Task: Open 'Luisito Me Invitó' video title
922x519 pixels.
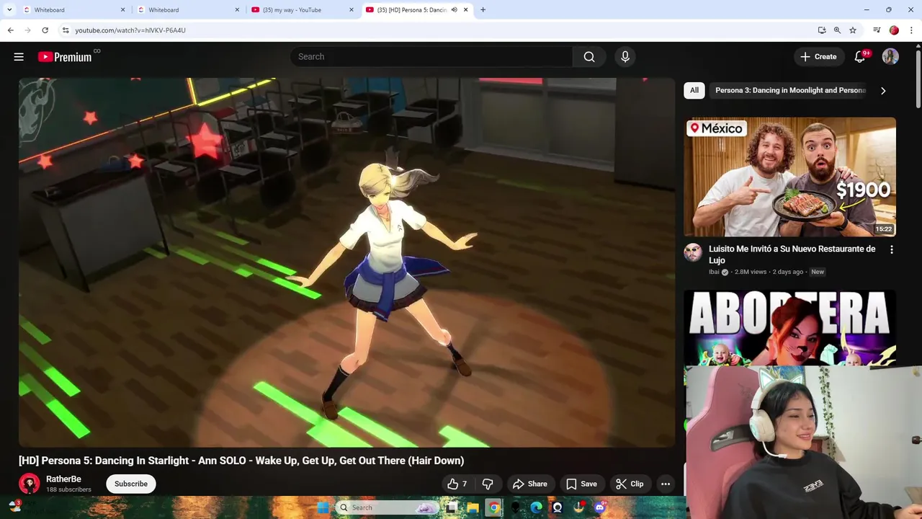Action: (792, 254)
